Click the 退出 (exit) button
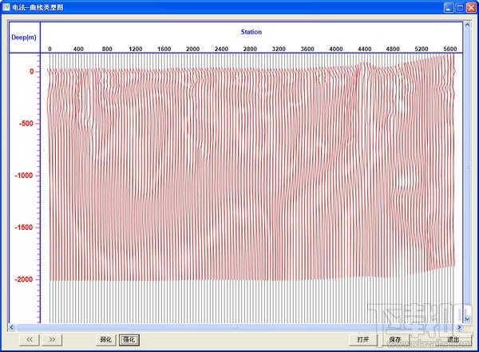The image size is (479, 352). pos(453,339)
